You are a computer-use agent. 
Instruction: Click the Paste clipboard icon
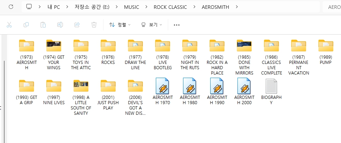(x=43, y=25)
